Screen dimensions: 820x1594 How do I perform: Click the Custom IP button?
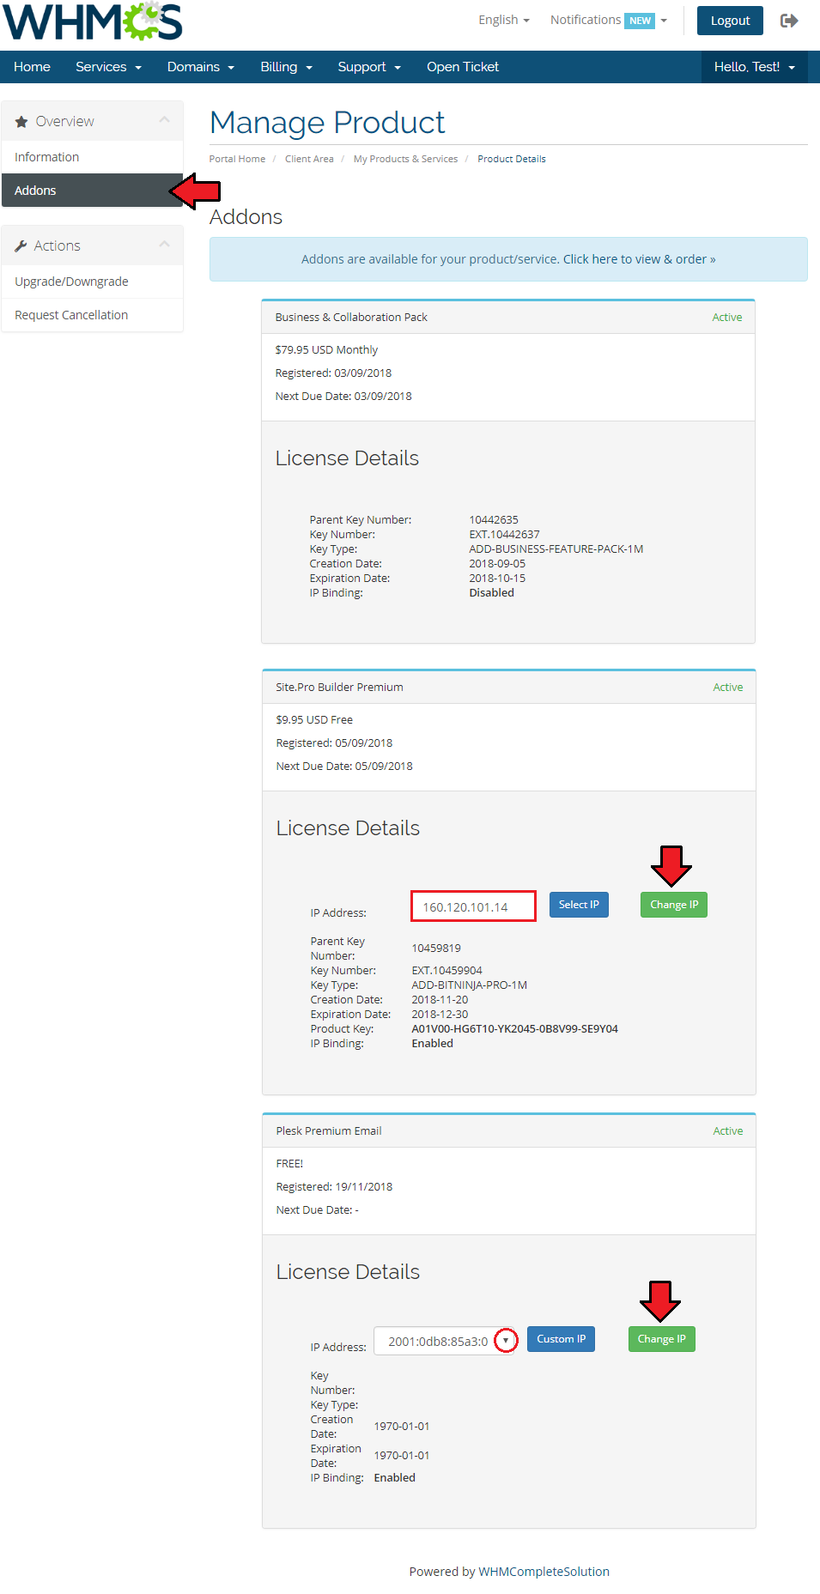[561, 1339]
